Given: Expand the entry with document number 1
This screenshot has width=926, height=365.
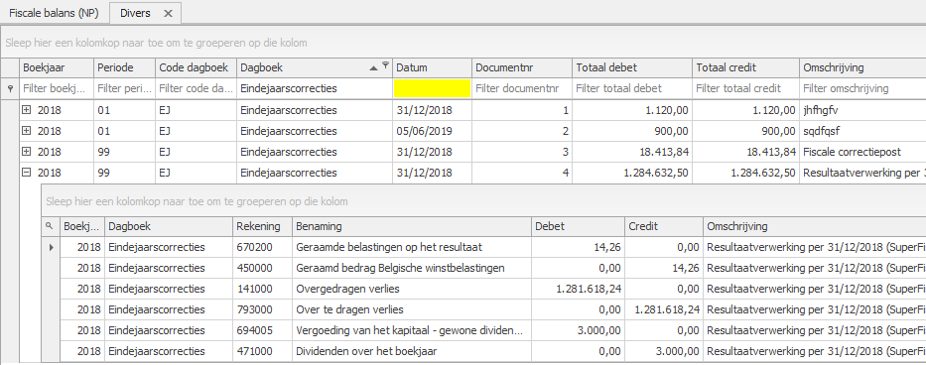Looking at the screenshot, I should [26, 110].
